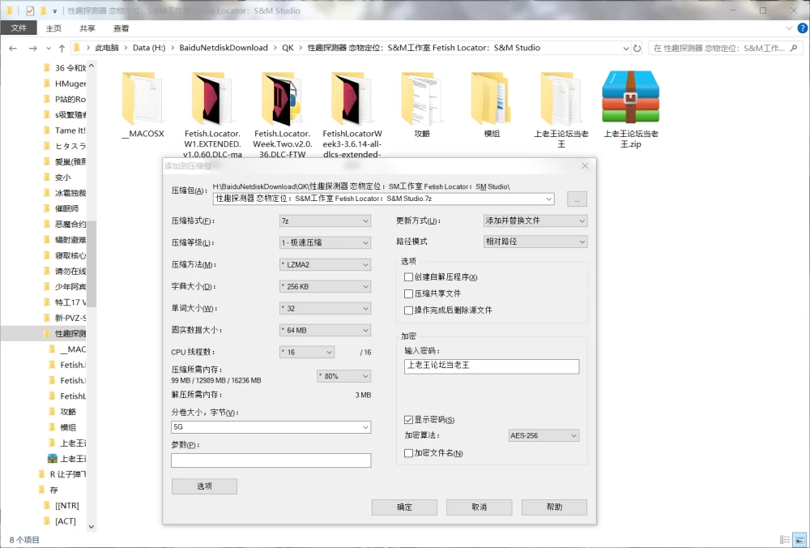Open recent locations dropdown arrow
This screenshot has width=810, height=548.
(x=48, y=48)
